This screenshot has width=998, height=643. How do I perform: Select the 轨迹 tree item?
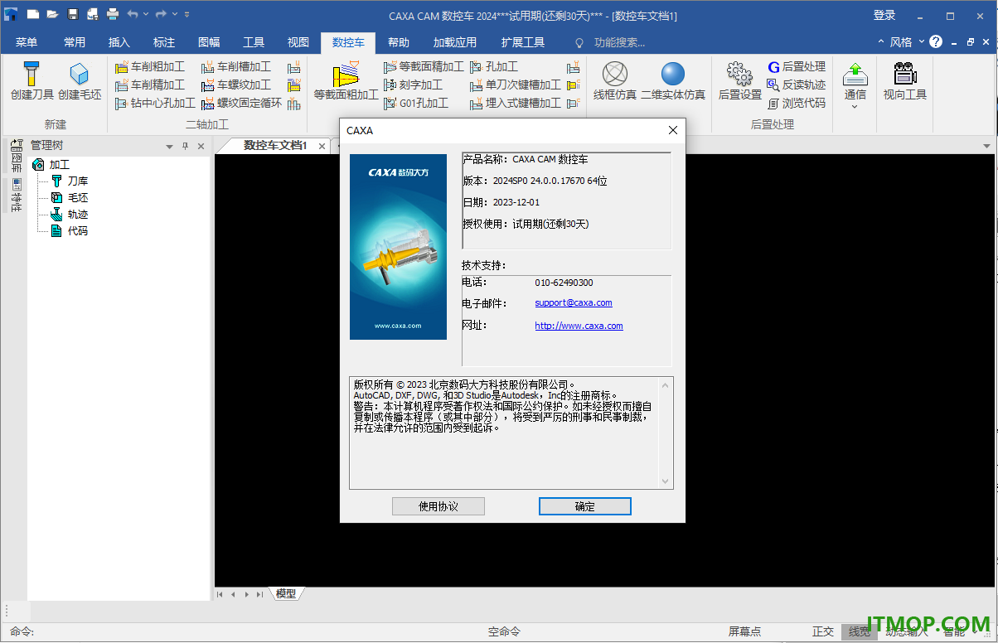point(77,215)
